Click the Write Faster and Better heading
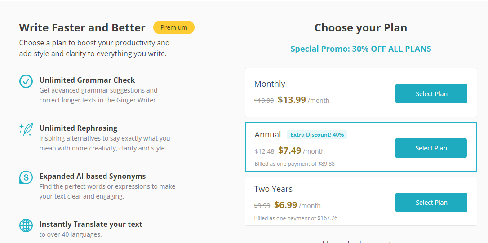488x243 pixels. pyautogui.click(x=82, y=28)
